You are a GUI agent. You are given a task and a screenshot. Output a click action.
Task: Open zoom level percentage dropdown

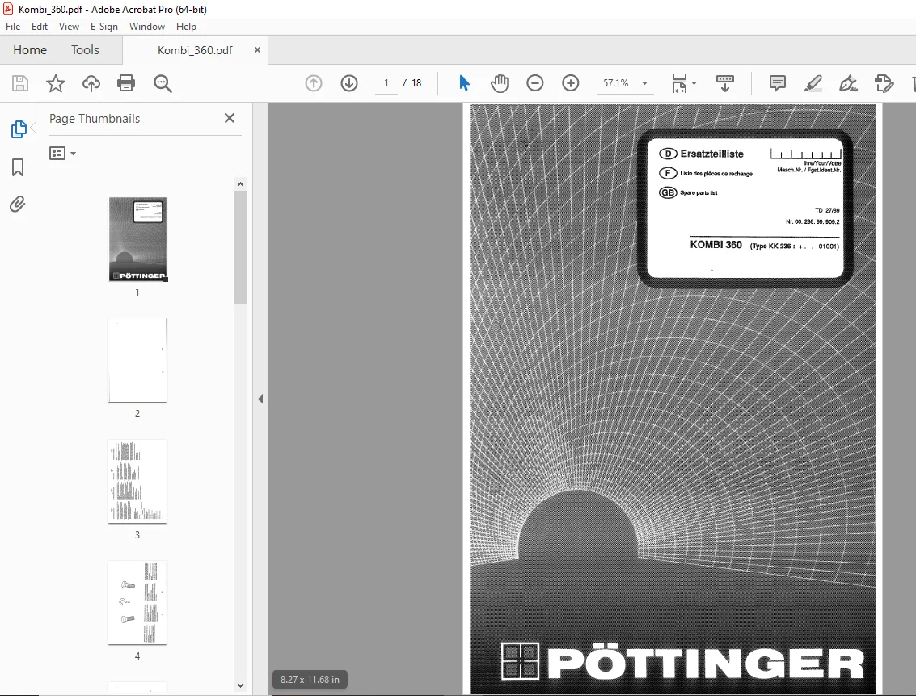tap(644, 83)
